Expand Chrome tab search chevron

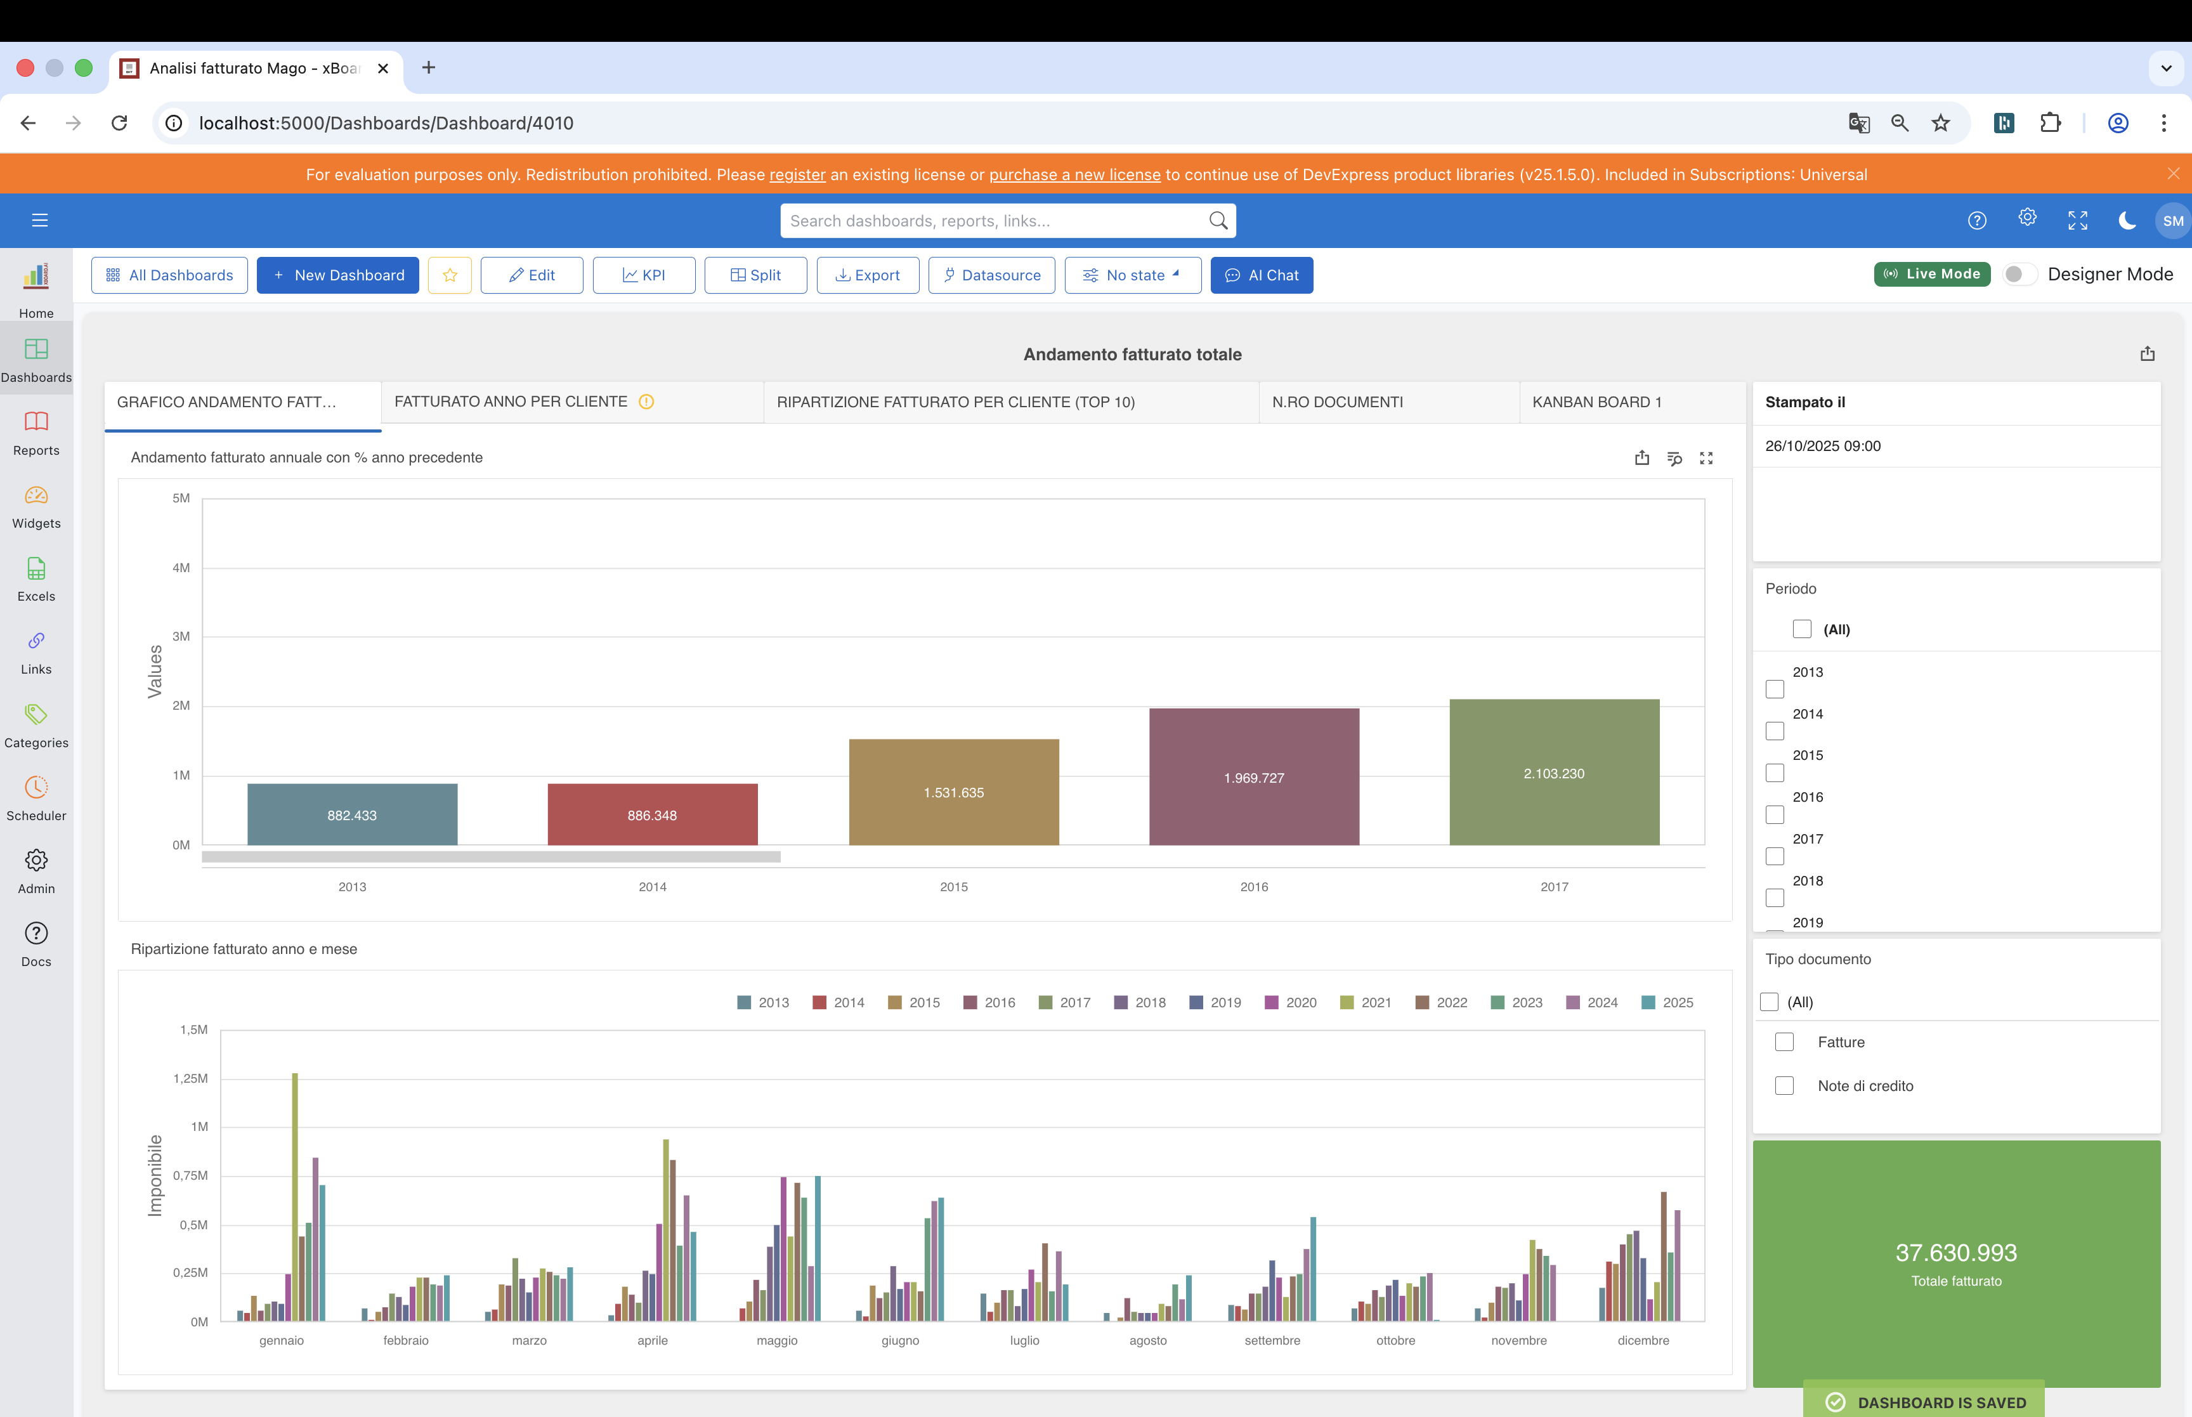(2166, 68)
